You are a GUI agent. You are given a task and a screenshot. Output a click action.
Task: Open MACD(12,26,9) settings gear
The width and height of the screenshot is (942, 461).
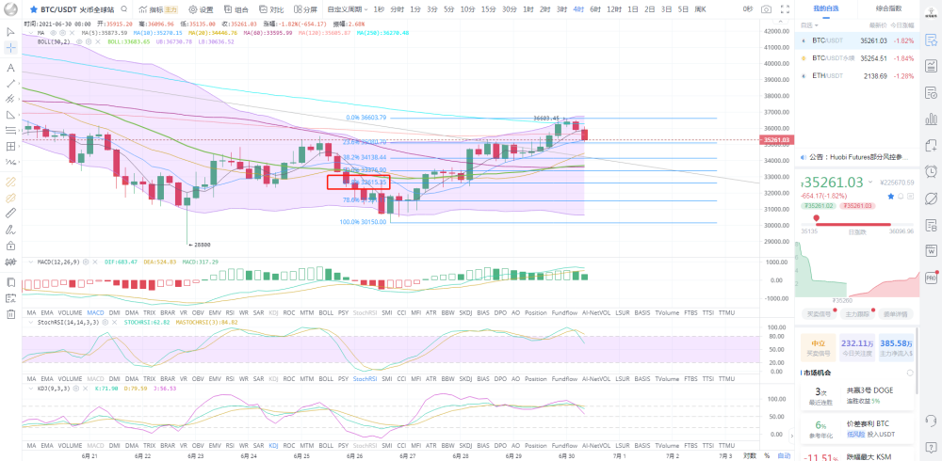(86, 262)
